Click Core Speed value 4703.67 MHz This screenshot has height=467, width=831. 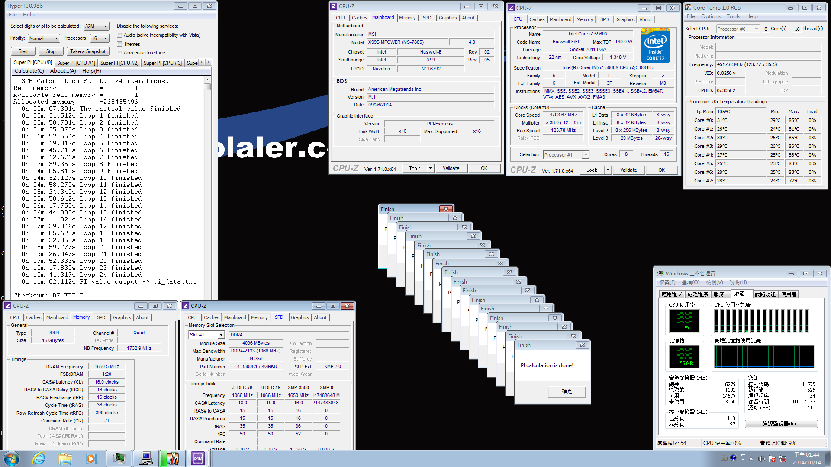[563, 115]
